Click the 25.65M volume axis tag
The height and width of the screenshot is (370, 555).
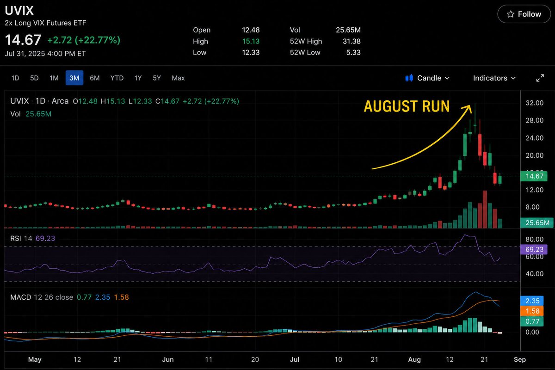536,223
